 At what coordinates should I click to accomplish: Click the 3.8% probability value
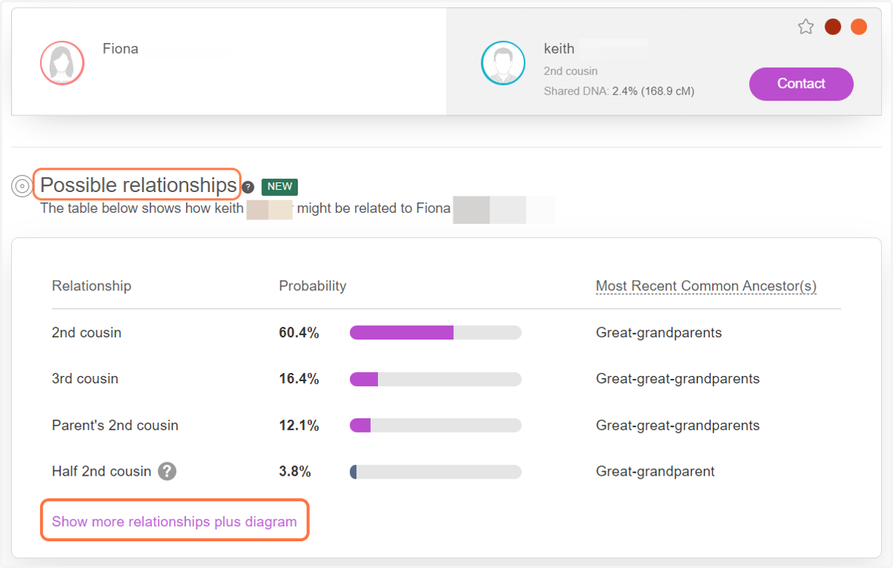point(295,471)
